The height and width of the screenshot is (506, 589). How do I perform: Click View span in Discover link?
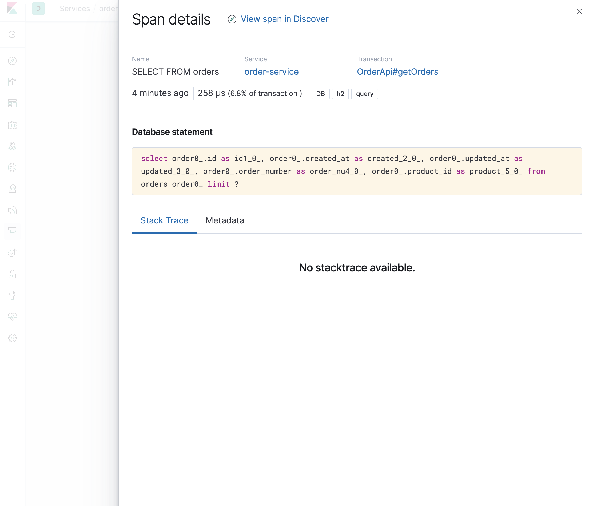point(284,19)
